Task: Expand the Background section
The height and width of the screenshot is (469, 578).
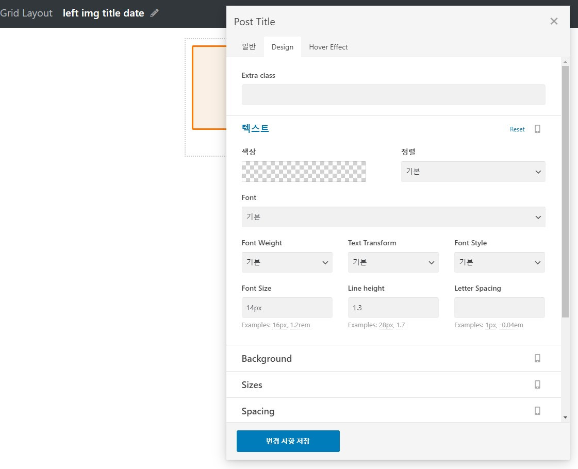Action: (393, 359)
